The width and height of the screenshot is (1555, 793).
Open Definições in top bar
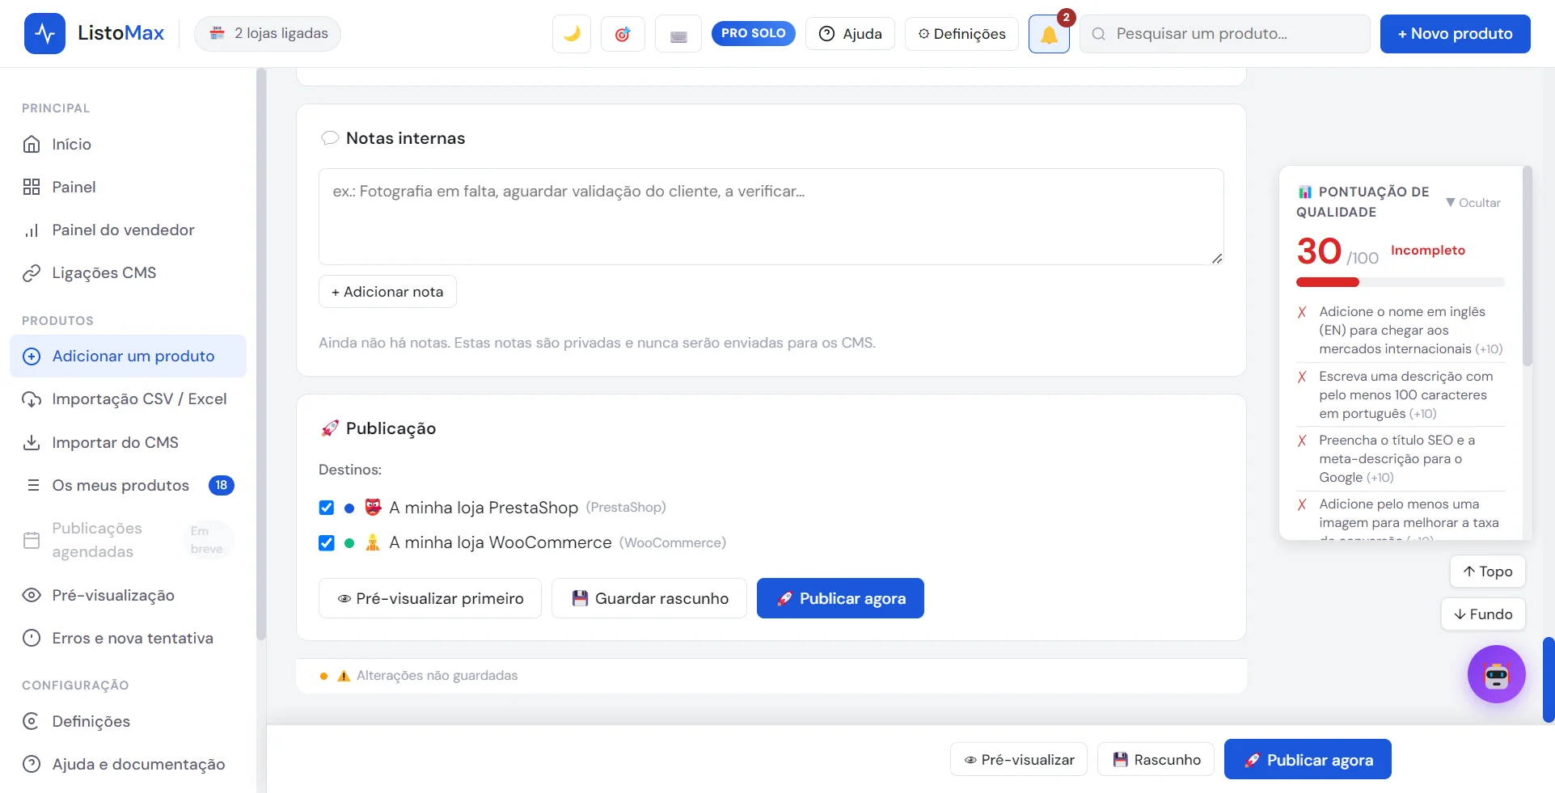(961, 34)
